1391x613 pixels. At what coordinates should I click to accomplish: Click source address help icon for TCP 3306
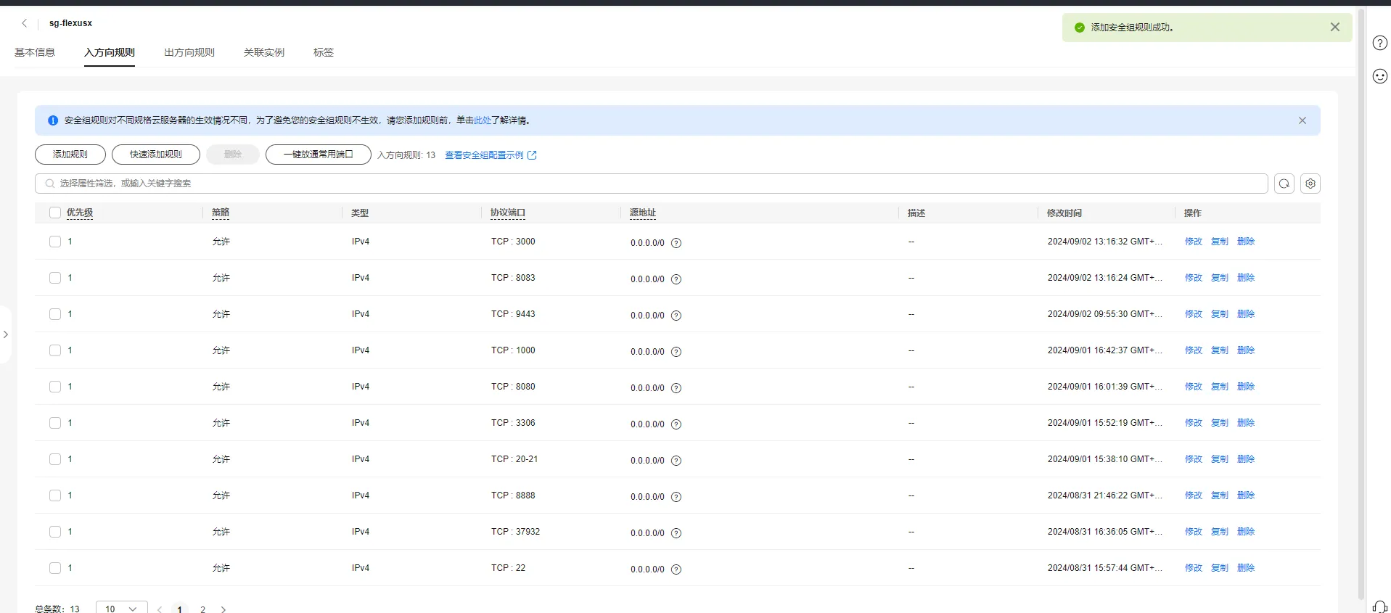click(x=676, y=424)
